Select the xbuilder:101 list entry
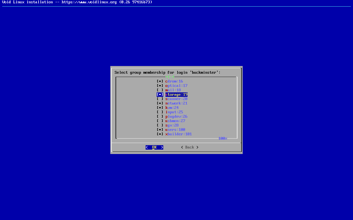This screenshot has height=220, width=353. (178, 134)
